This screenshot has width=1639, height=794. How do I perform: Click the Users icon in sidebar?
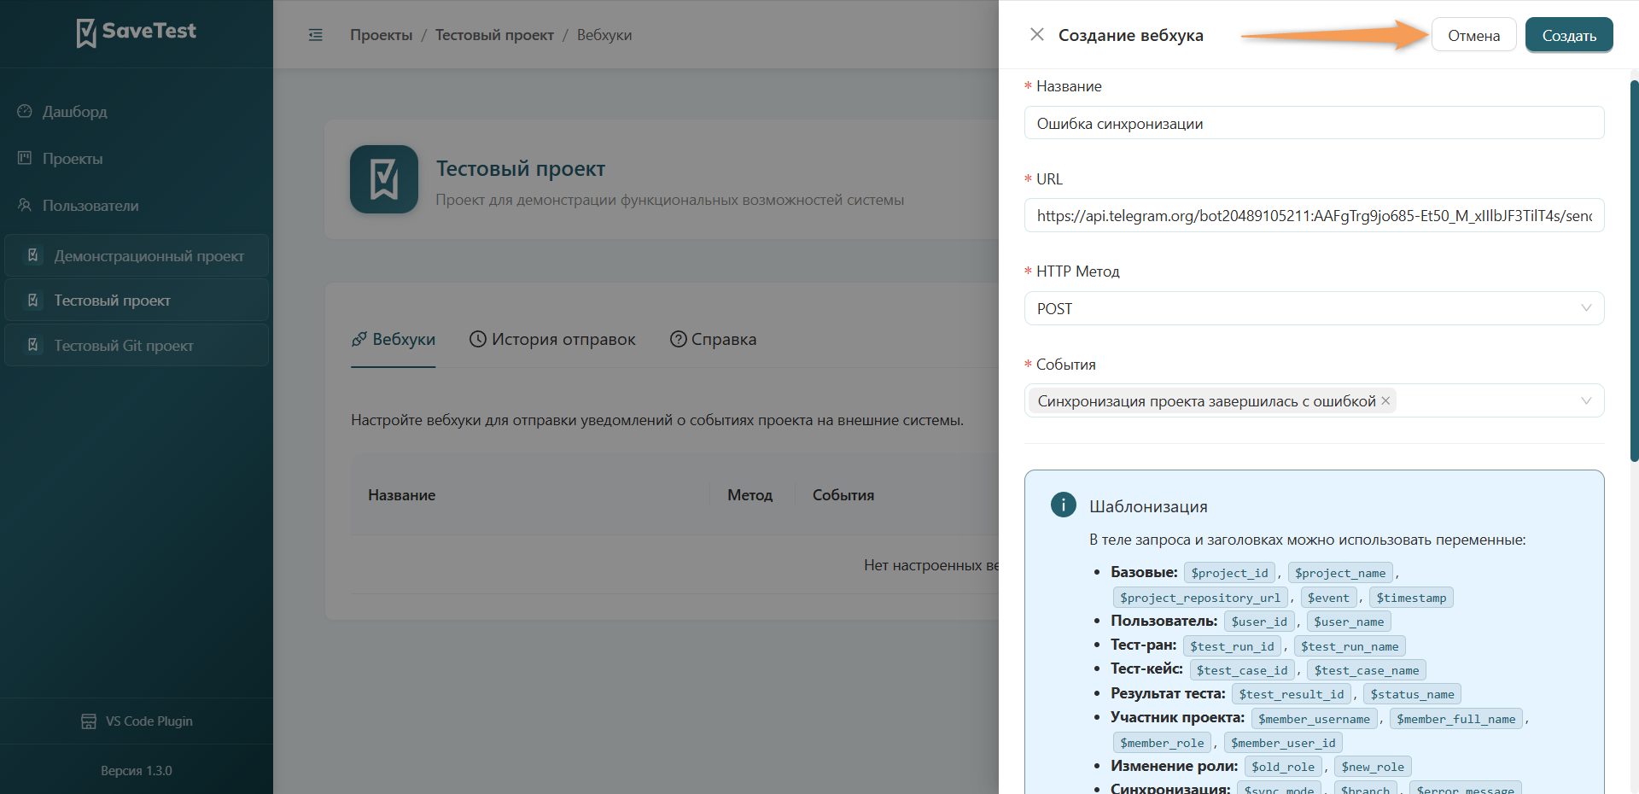click(25, 205)
